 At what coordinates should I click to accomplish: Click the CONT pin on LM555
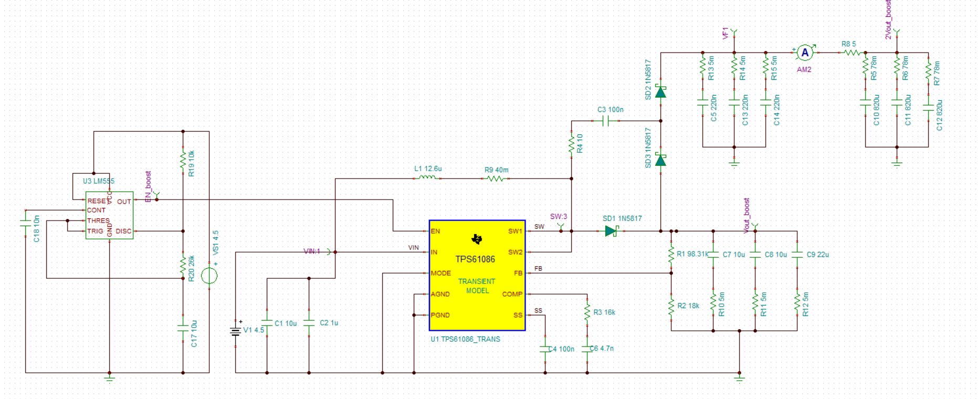coord(97,210)
